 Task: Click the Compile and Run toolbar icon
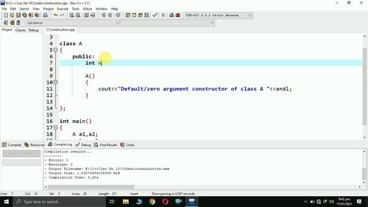click(x=140, y=16)
